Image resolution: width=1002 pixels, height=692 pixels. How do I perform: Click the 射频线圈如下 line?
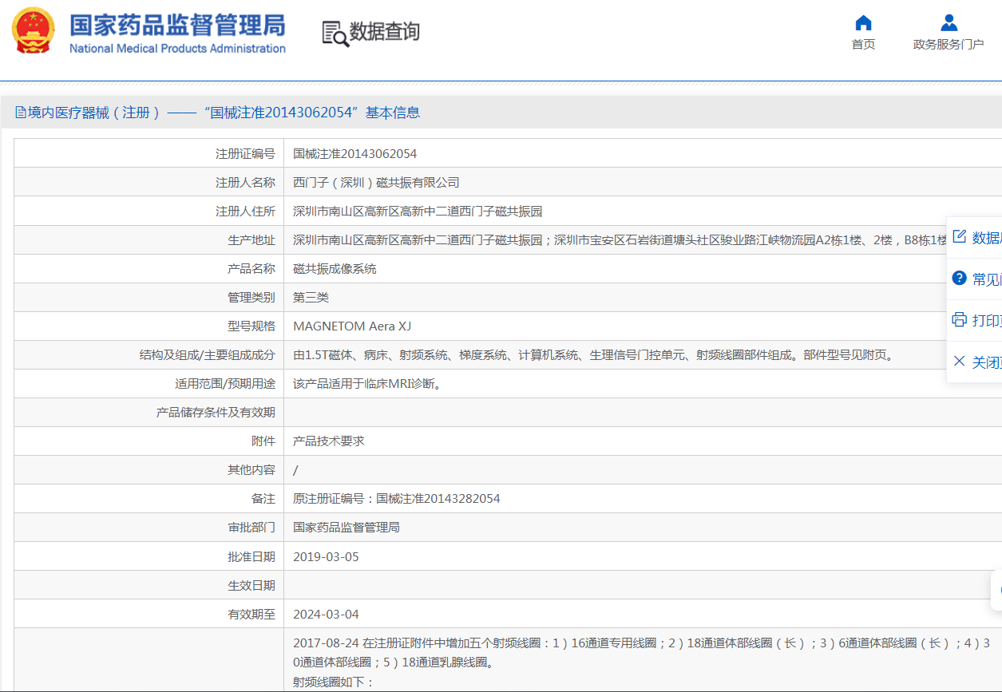(x=334, y=682)
